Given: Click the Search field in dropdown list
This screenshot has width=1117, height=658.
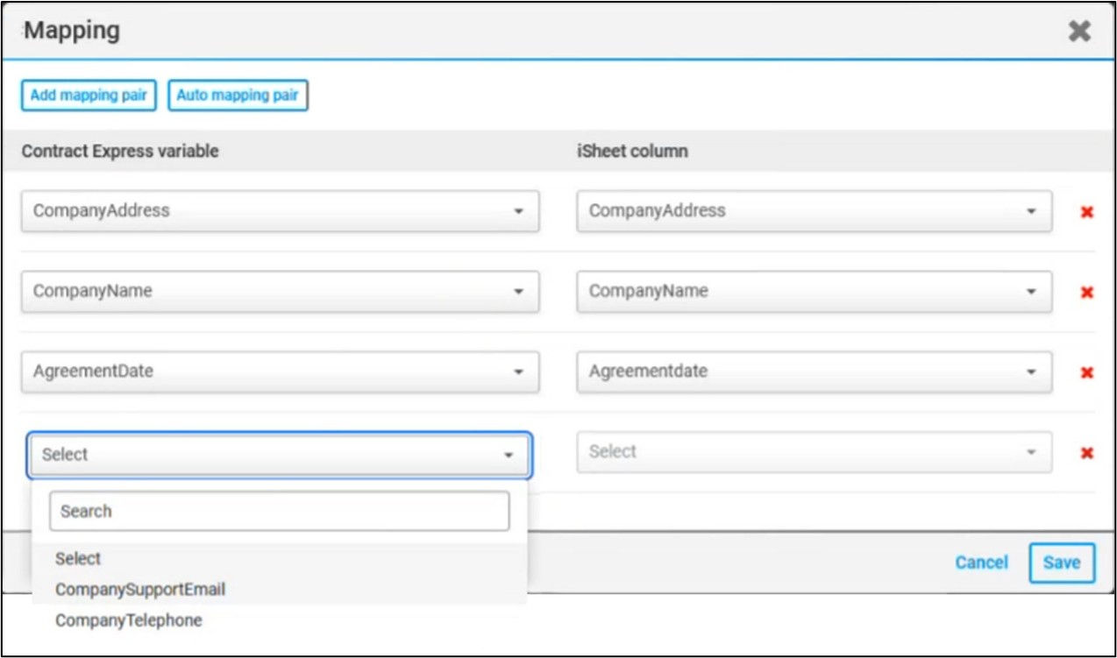Looking at the screenshot, I should (279, 511).
